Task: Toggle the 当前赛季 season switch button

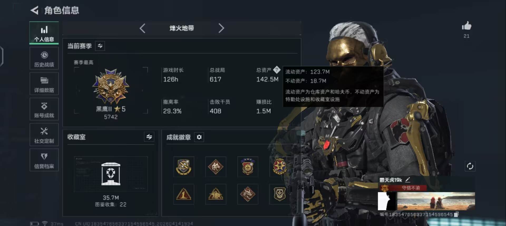Action: (100, 46)
